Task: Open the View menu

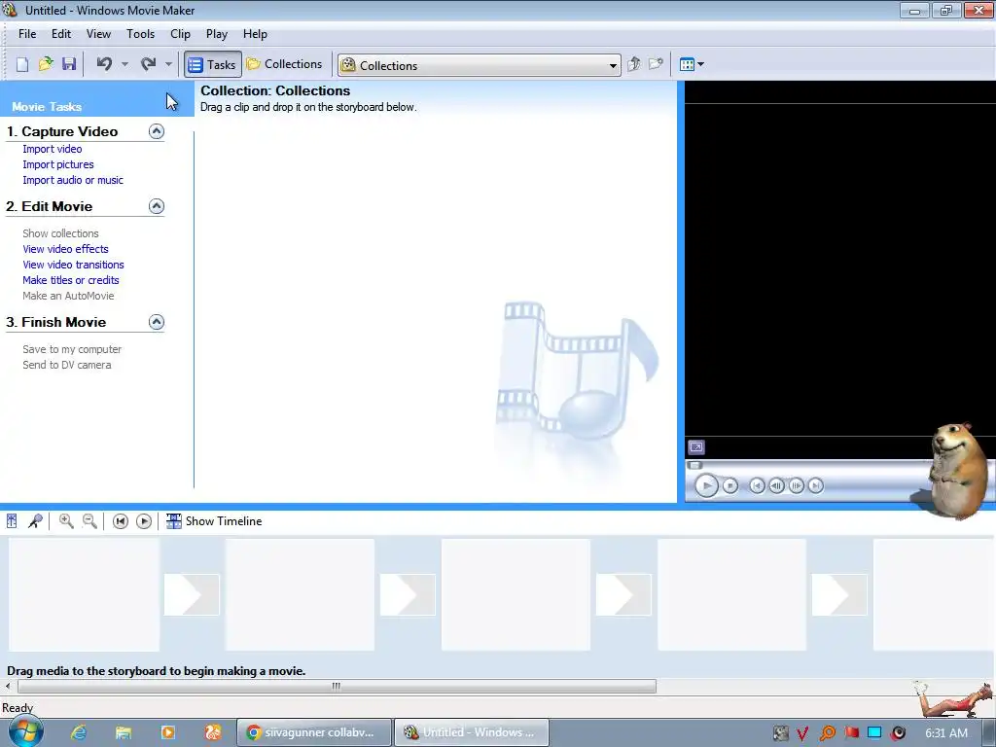Action: (x=98, y=34)
